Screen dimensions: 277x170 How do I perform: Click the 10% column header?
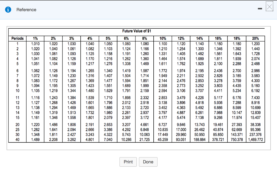click(x=163, y=38)
